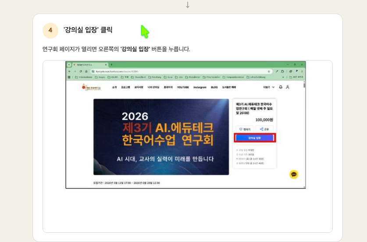Image resolution: width=367 pixels, height=242 pixels.
Task: Click the bookmark star in the embedded browser address bar
Action: (269, 71)
